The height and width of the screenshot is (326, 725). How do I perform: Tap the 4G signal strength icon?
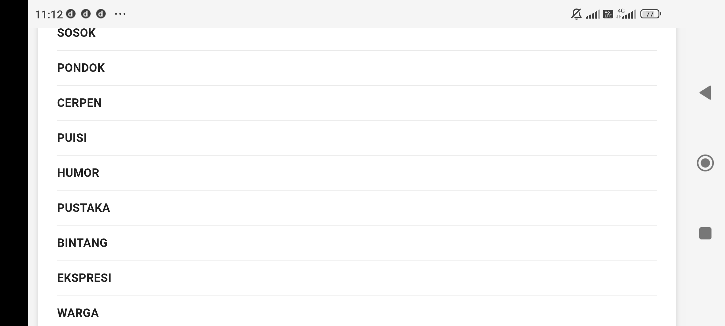tap(627, 14)
